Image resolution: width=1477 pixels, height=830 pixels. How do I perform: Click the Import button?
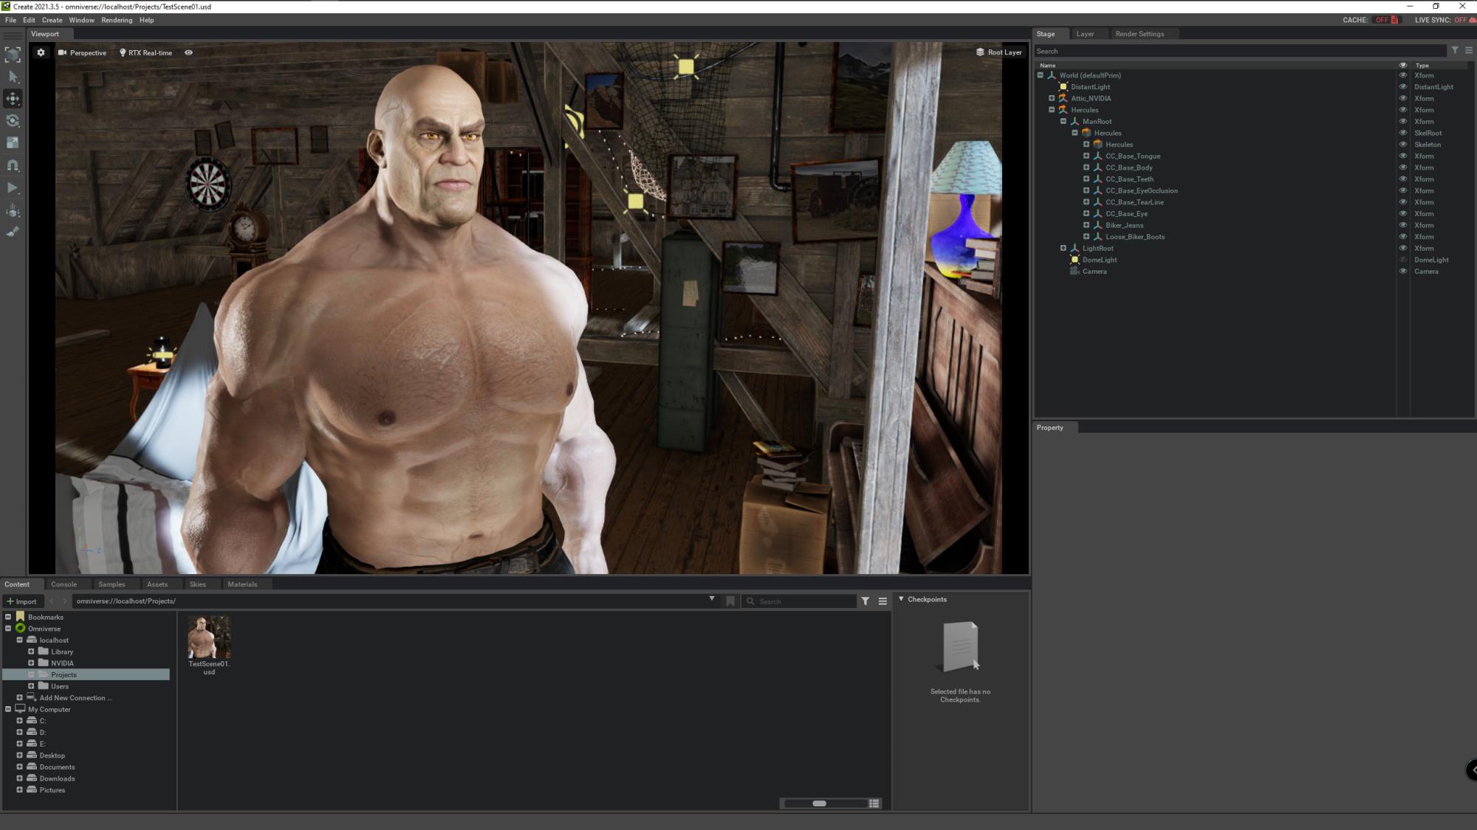click(x=21, y=601)
